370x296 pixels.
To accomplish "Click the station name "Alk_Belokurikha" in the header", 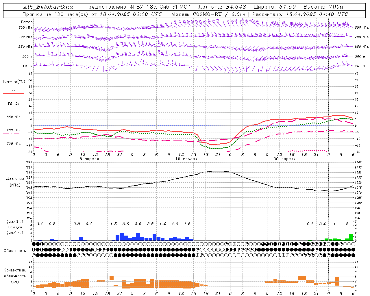I will tap(48, 7).
